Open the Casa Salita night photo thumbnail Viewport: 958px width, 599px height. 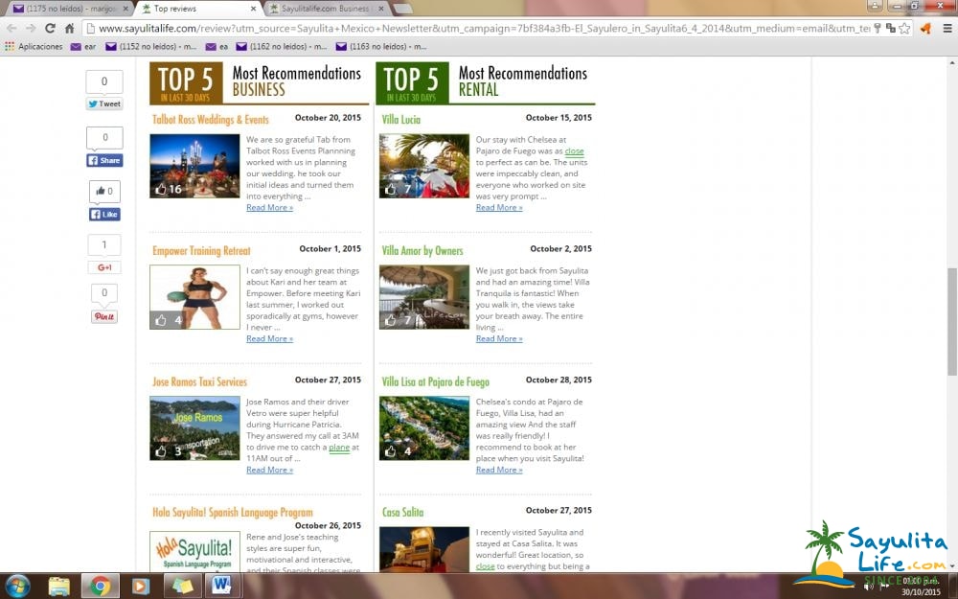pos(424,549)
